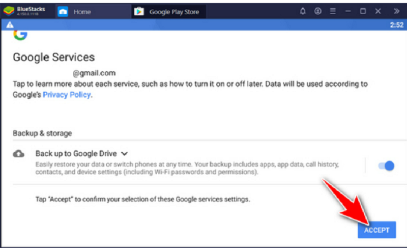Screen dimensions: 407x248
Task: Expand the side panel double-arrow icon
Action: tap(396, 11)
